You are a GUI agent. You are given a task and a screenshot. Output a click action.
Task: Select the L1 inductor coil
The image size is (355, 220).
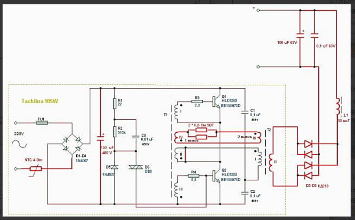(338, 106)
